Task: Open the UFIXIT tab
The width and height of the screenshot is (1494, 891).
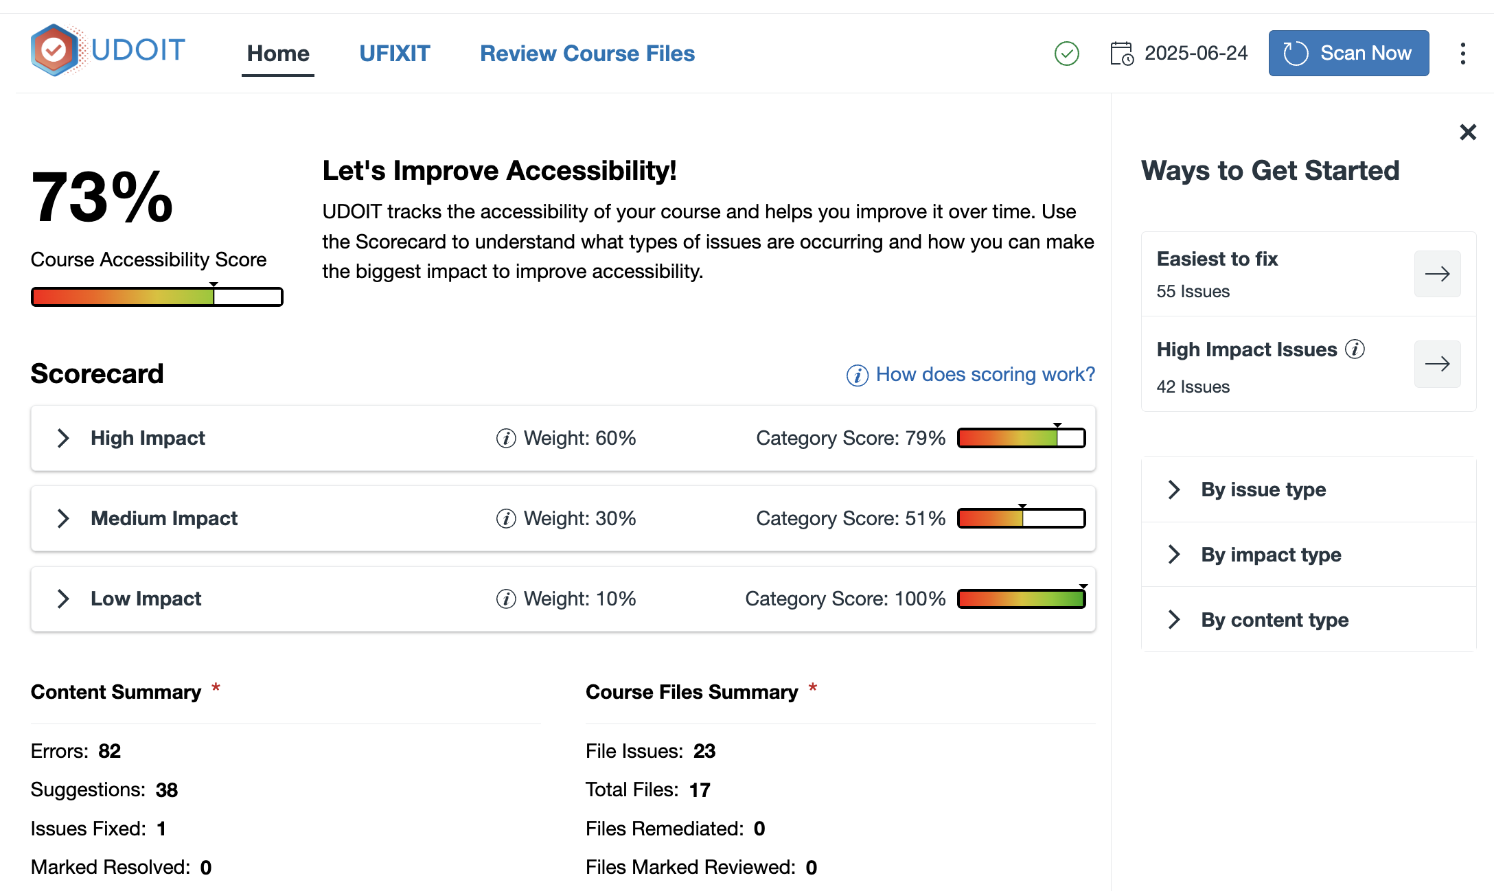Action: [x=395, y=54]
